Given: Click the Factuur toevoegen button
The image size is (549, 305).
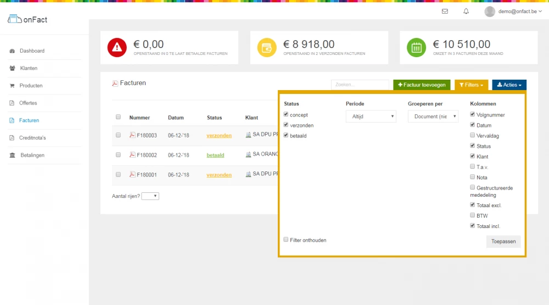Looking at the screenshot, I should pos(422,85).
